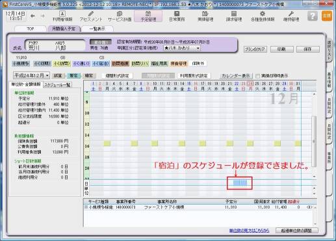Screen dimensions: 336x241
Task: Click the 超過単位数の調整 button
Action: point(297,231)
